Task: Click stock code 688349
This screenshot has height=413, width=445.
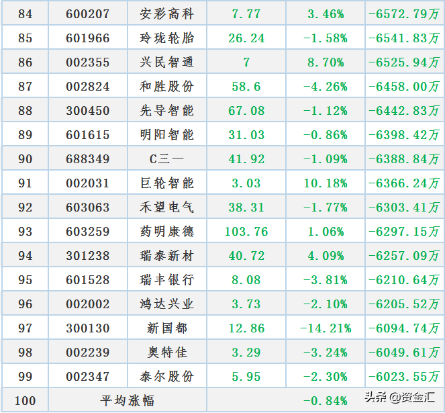Action: click(x=88, y=158)
